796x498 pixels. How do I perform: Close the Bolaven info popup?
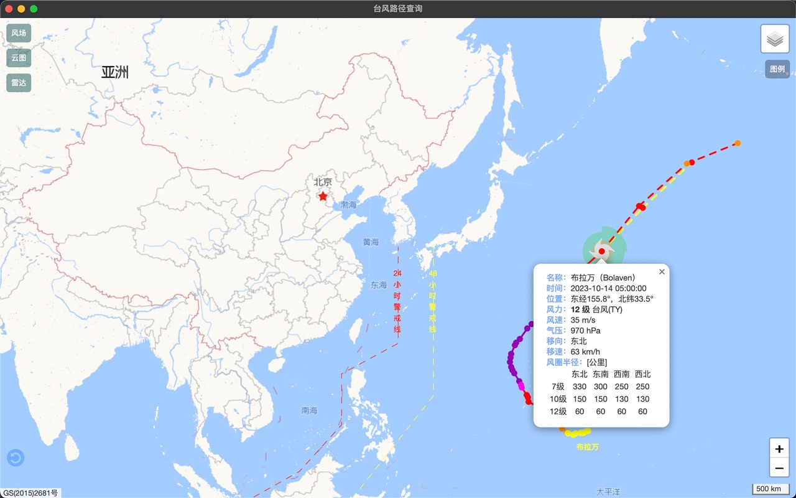[662, 271]
